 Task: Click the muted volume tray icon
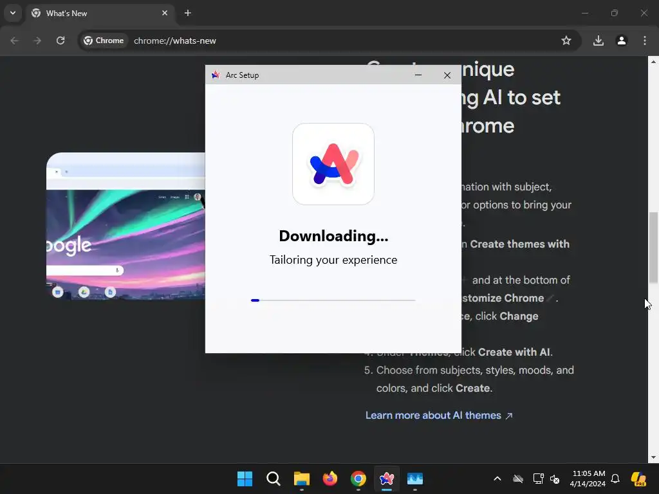click(555, 479)
